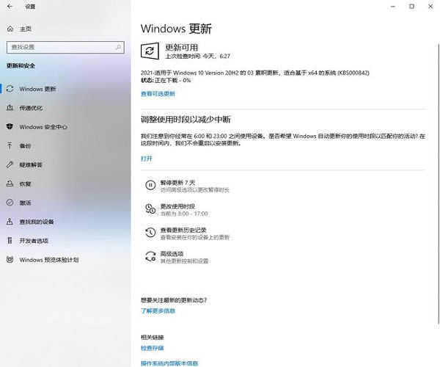Viewport: 440px width, 367px height.
Task: Open 查找我的设备 find my device
Action: (37, 222)
